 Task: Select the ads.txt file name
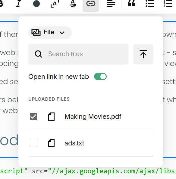74,143
